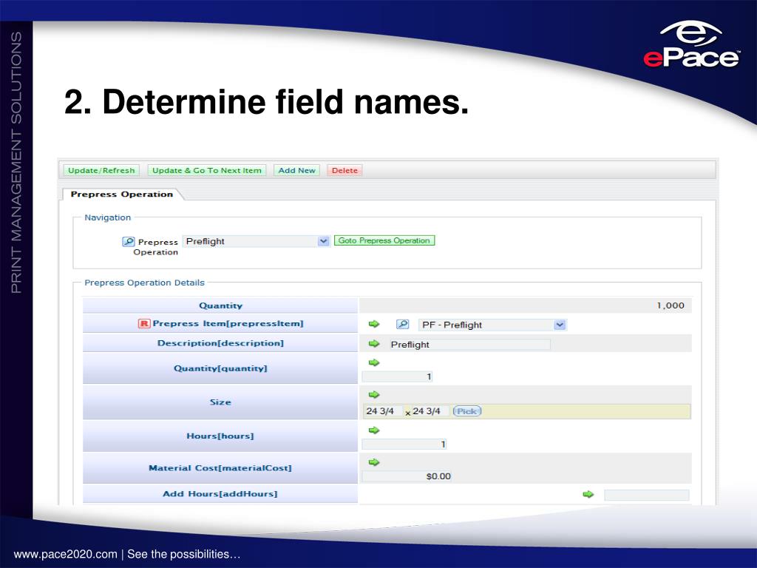Click Update & Go To Next Item

[207, 171]
